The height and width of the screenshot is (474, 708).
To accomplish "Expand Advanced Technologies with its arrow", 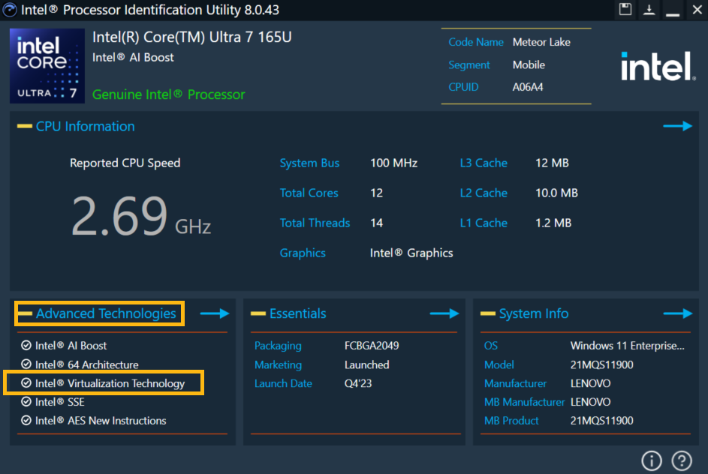I will click(x=214, y=313).
